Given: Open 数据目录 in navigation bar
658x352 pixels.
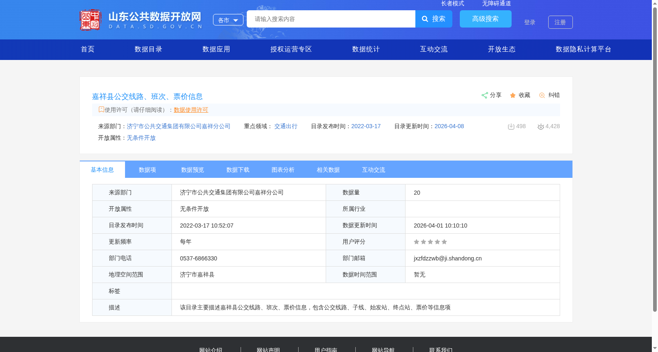Looking at the screenshot, I should point(148,49).
